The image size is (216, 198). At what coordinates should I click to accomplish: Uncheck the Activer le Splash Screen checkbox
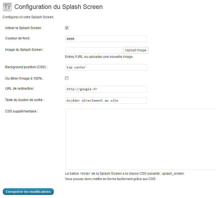[x=67, y=28]
